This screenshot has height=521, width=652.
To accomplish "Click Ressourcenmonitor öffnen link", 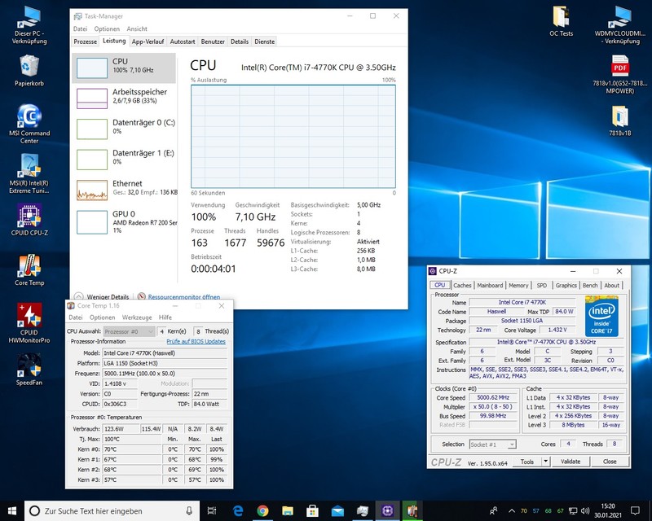I will (x=184, y=296).
